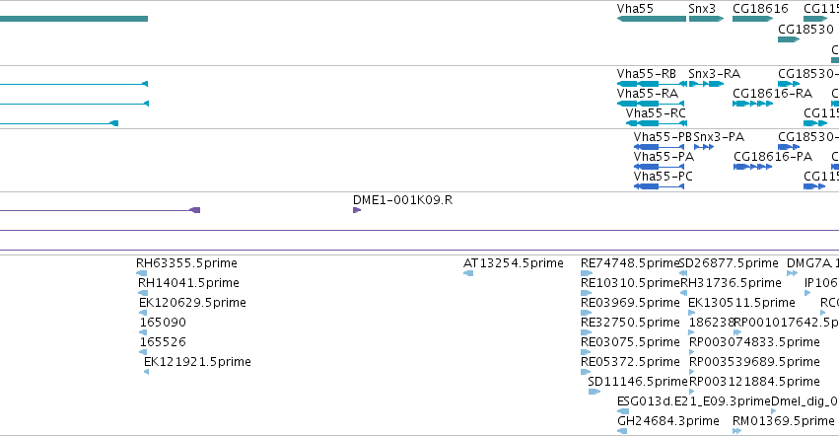Select EK130511.5prime EST label
The width and height of the screenshot is (839, 436).
(741, 303)
